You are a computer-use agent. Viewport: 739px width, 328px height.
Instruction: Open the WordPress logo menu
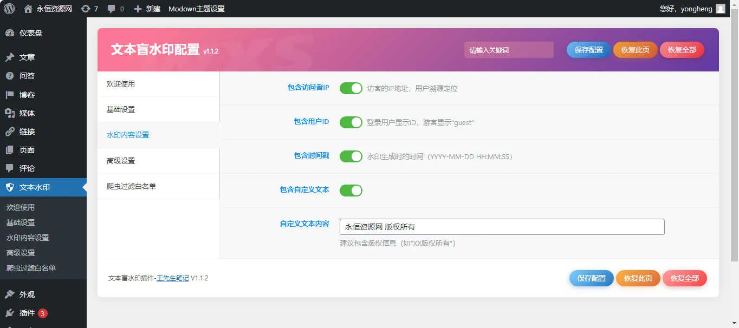click(x=8, y=9)
